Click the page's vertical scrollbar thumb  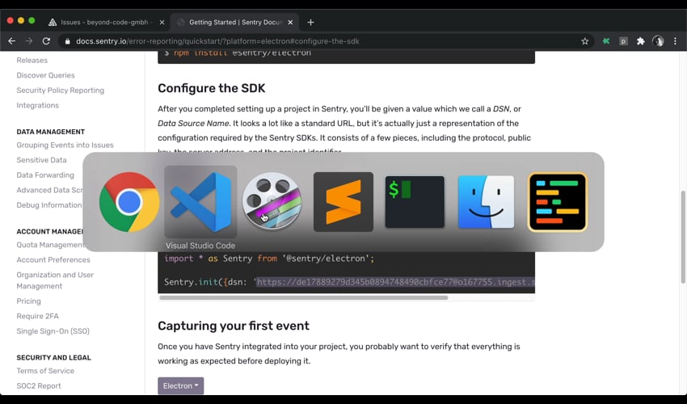683,237
